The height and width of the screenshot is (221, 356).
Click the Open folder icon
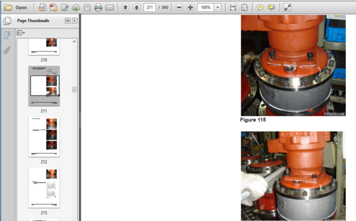pyautogui.click(x=8, y=8)
